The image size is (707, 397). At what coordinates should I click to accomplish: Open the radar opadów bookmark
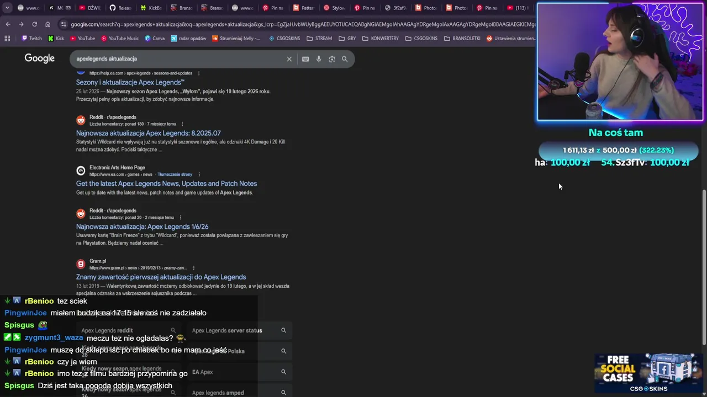pyautogui.click(x=188, y=38)
